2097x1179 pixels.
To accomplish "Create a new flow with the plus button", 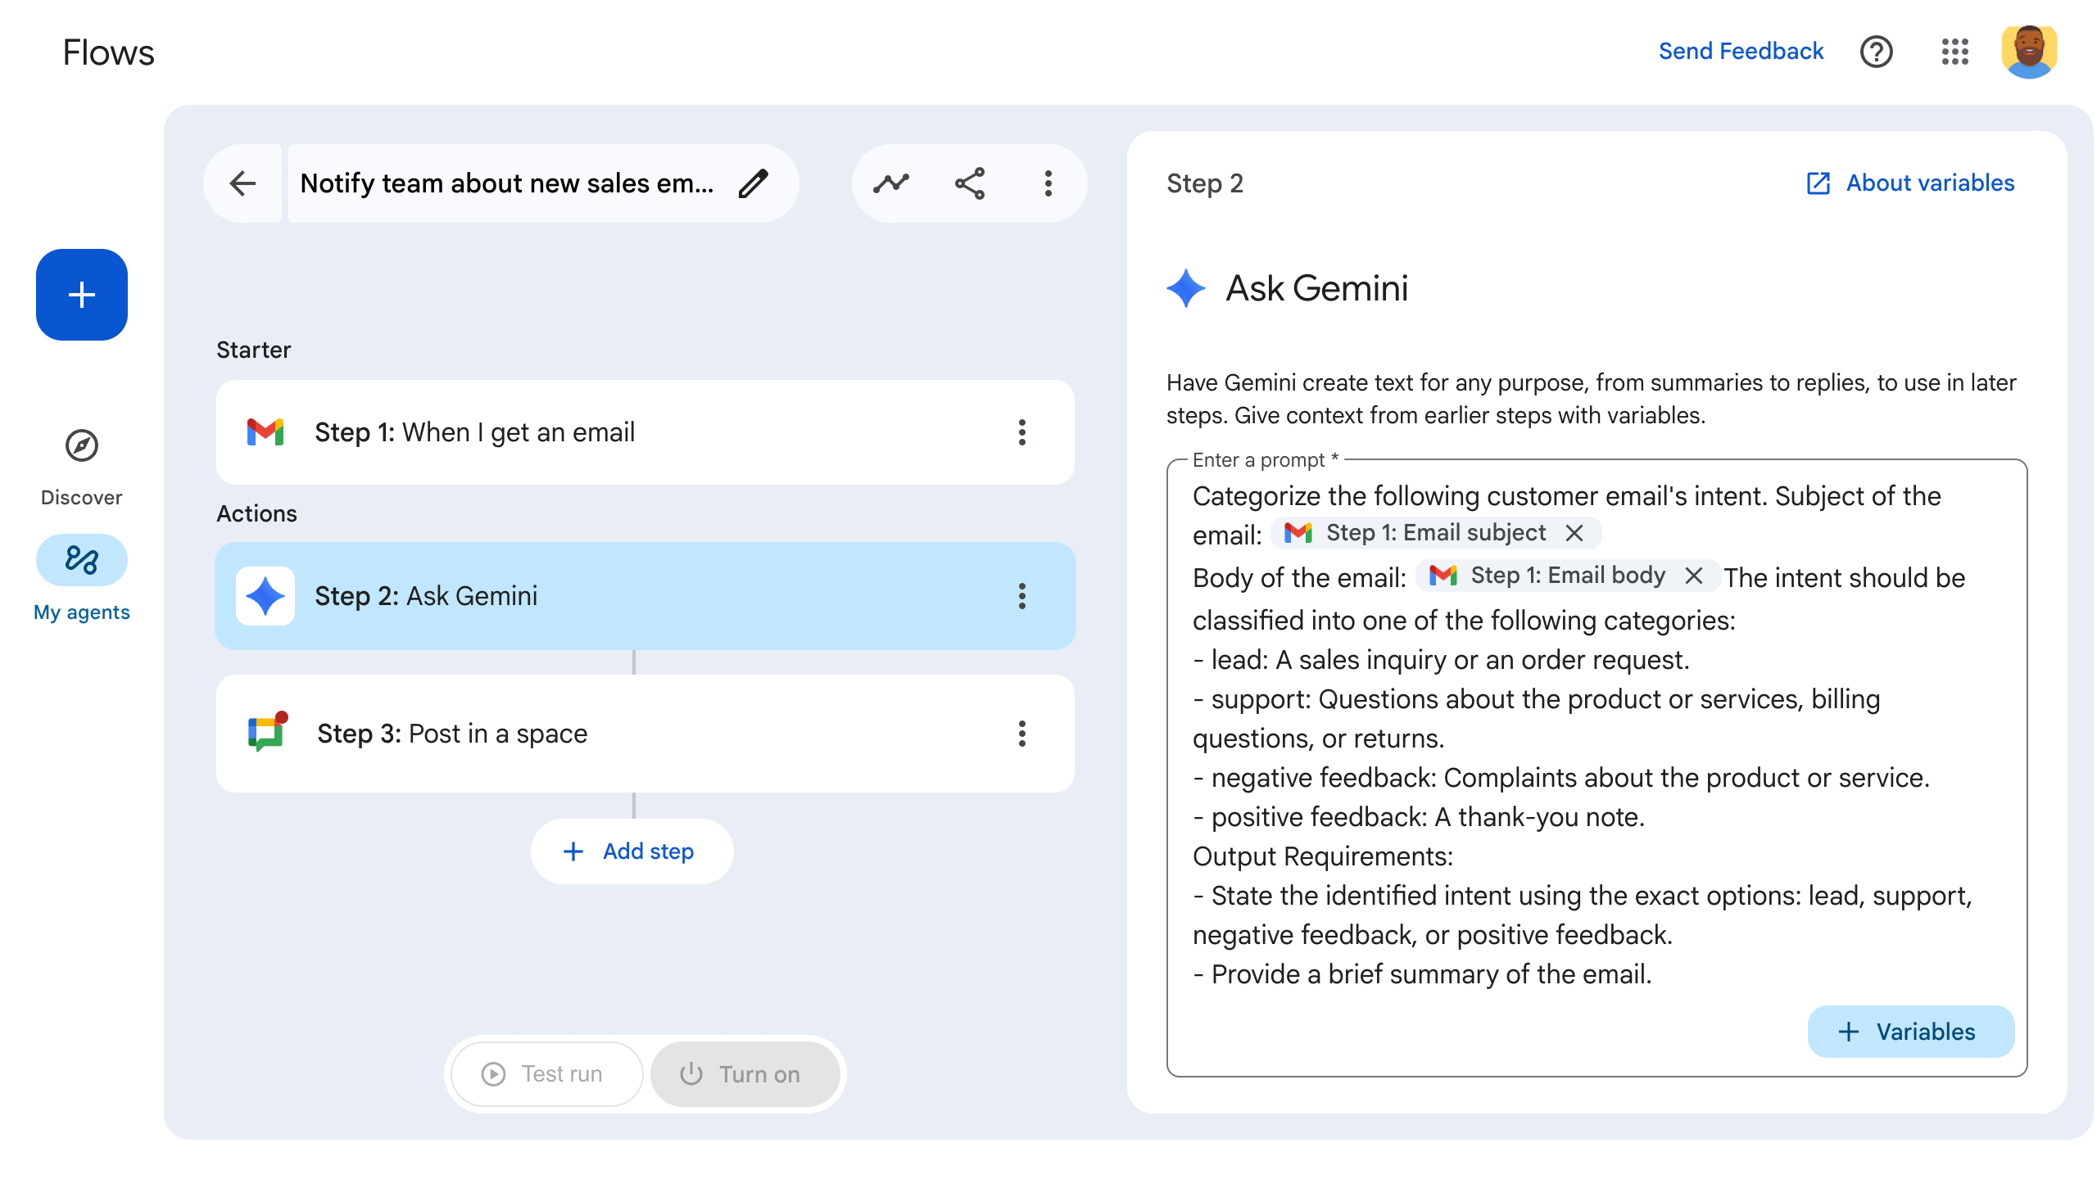I will (x=81, y=295).
